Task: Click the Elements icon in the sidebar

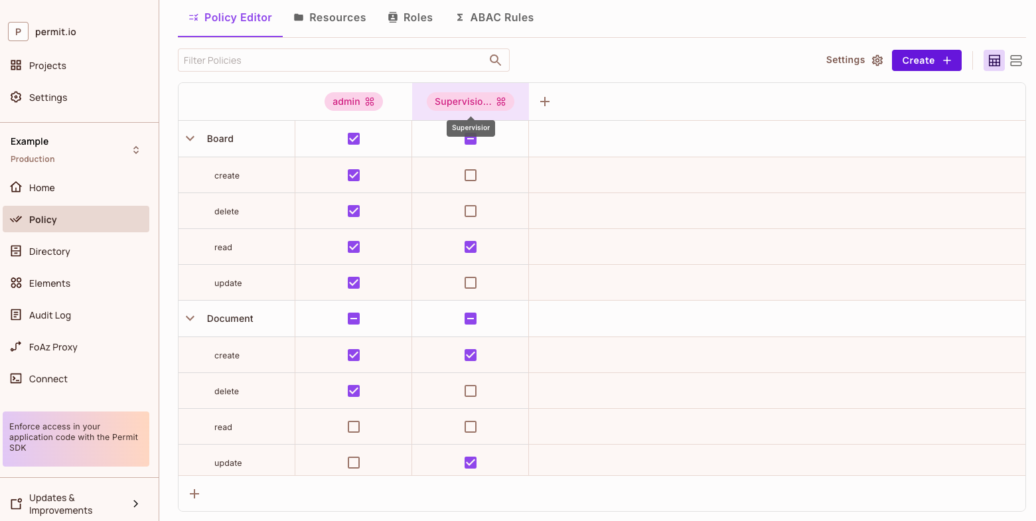Action: click(x=16, y=283)
